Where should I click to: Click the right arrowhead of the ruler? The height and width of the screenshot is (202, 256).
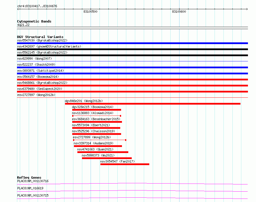tap(247, 9)
